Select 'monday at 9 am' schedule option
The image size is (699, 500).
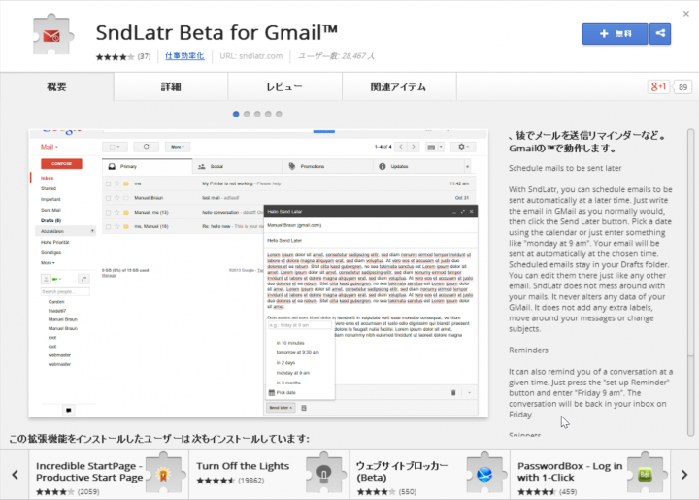pyautogui.click(x=293, y=373)
